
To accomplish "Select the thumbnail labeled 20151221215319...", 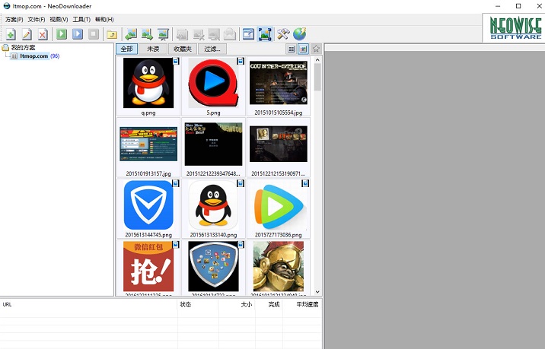I will [x=279, y=144].
